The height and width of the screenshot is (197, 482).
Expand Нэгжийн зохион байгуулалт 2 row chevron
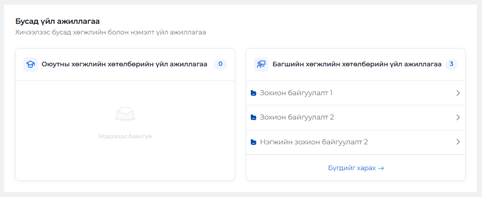pos(458,142)
